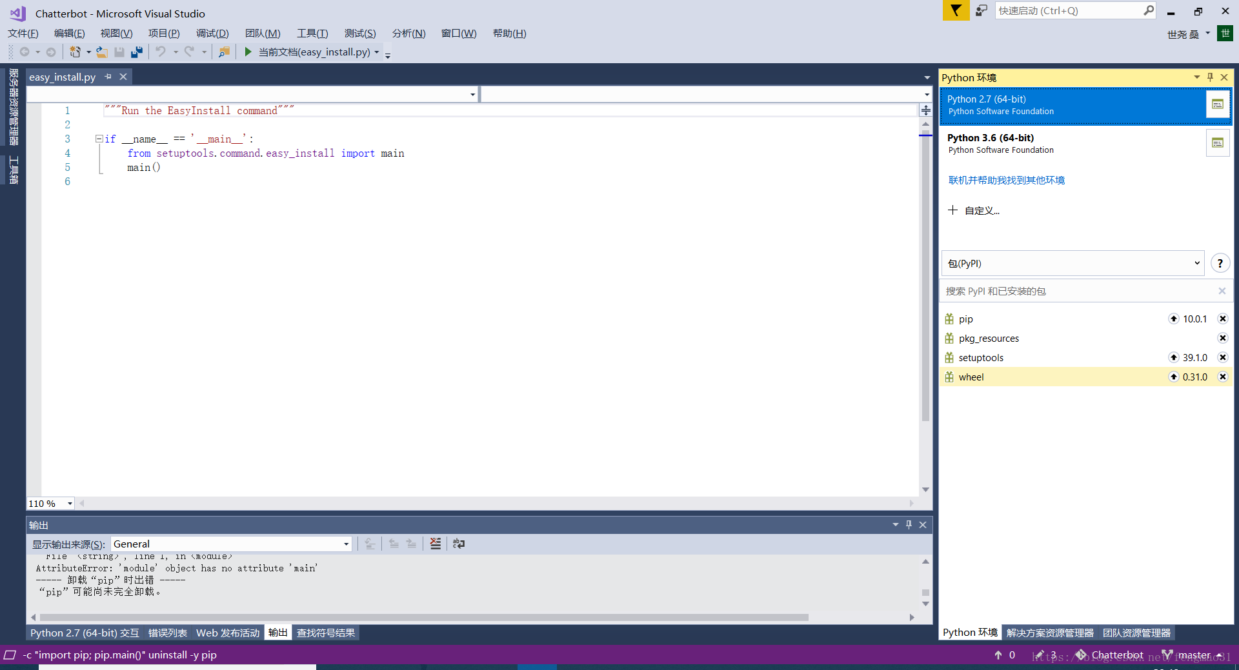Viewport: 1239px width, 670px height.
Task: Switch to the 解决方案资源管理器 tab
Action: point(1050,633)
